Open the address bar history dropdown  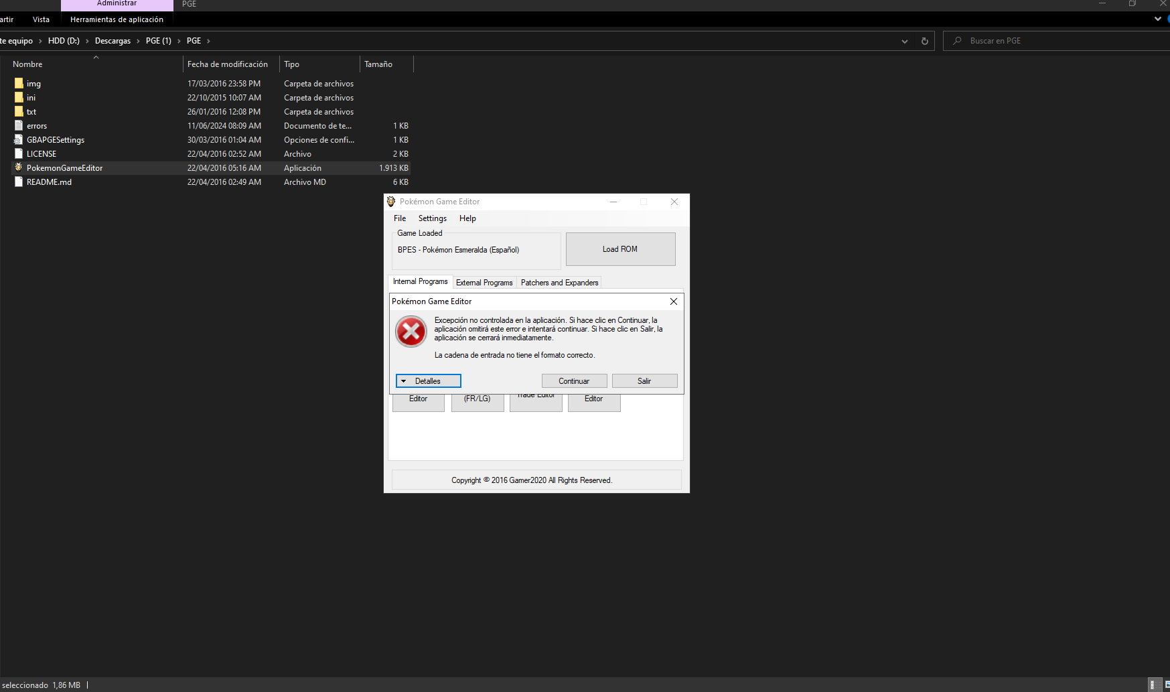[904, 41]
